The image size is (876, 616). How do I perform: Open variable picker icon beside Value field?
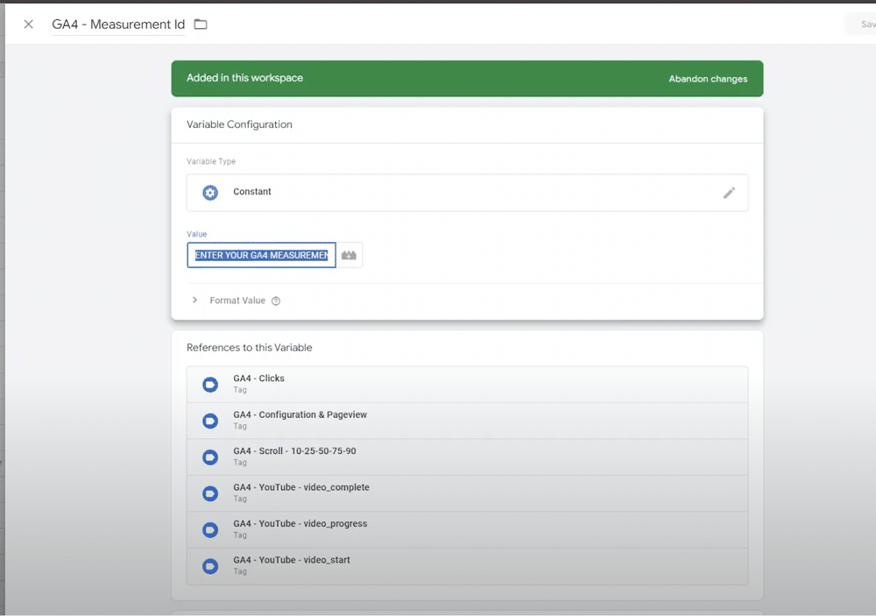coord(350,255)
